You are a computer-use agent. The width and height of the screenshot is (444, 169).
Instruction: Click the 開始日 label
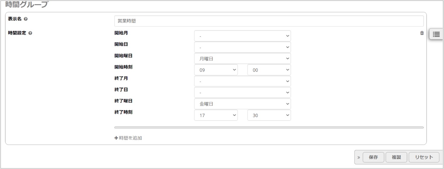[x=121, y=44]
